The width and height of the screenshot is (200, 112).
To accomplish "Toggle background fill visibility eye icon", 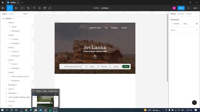I will (x=197, y=24).
